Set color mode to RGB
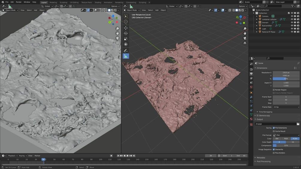The image size is (301, 169). [x=286, y=138]
